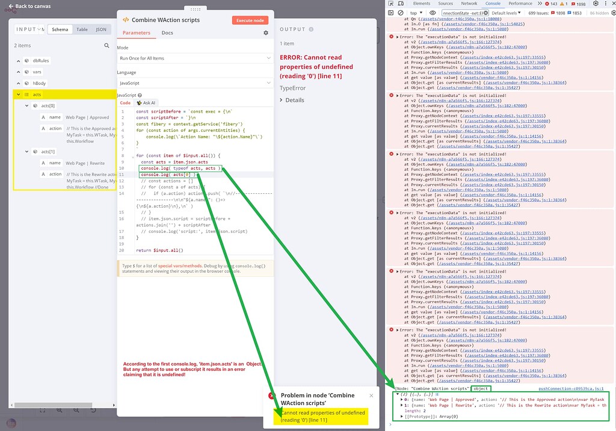Open the DevTools three-dot customize menu
The width and height of the screenshot is (616, 431).
tap(605, 4)
